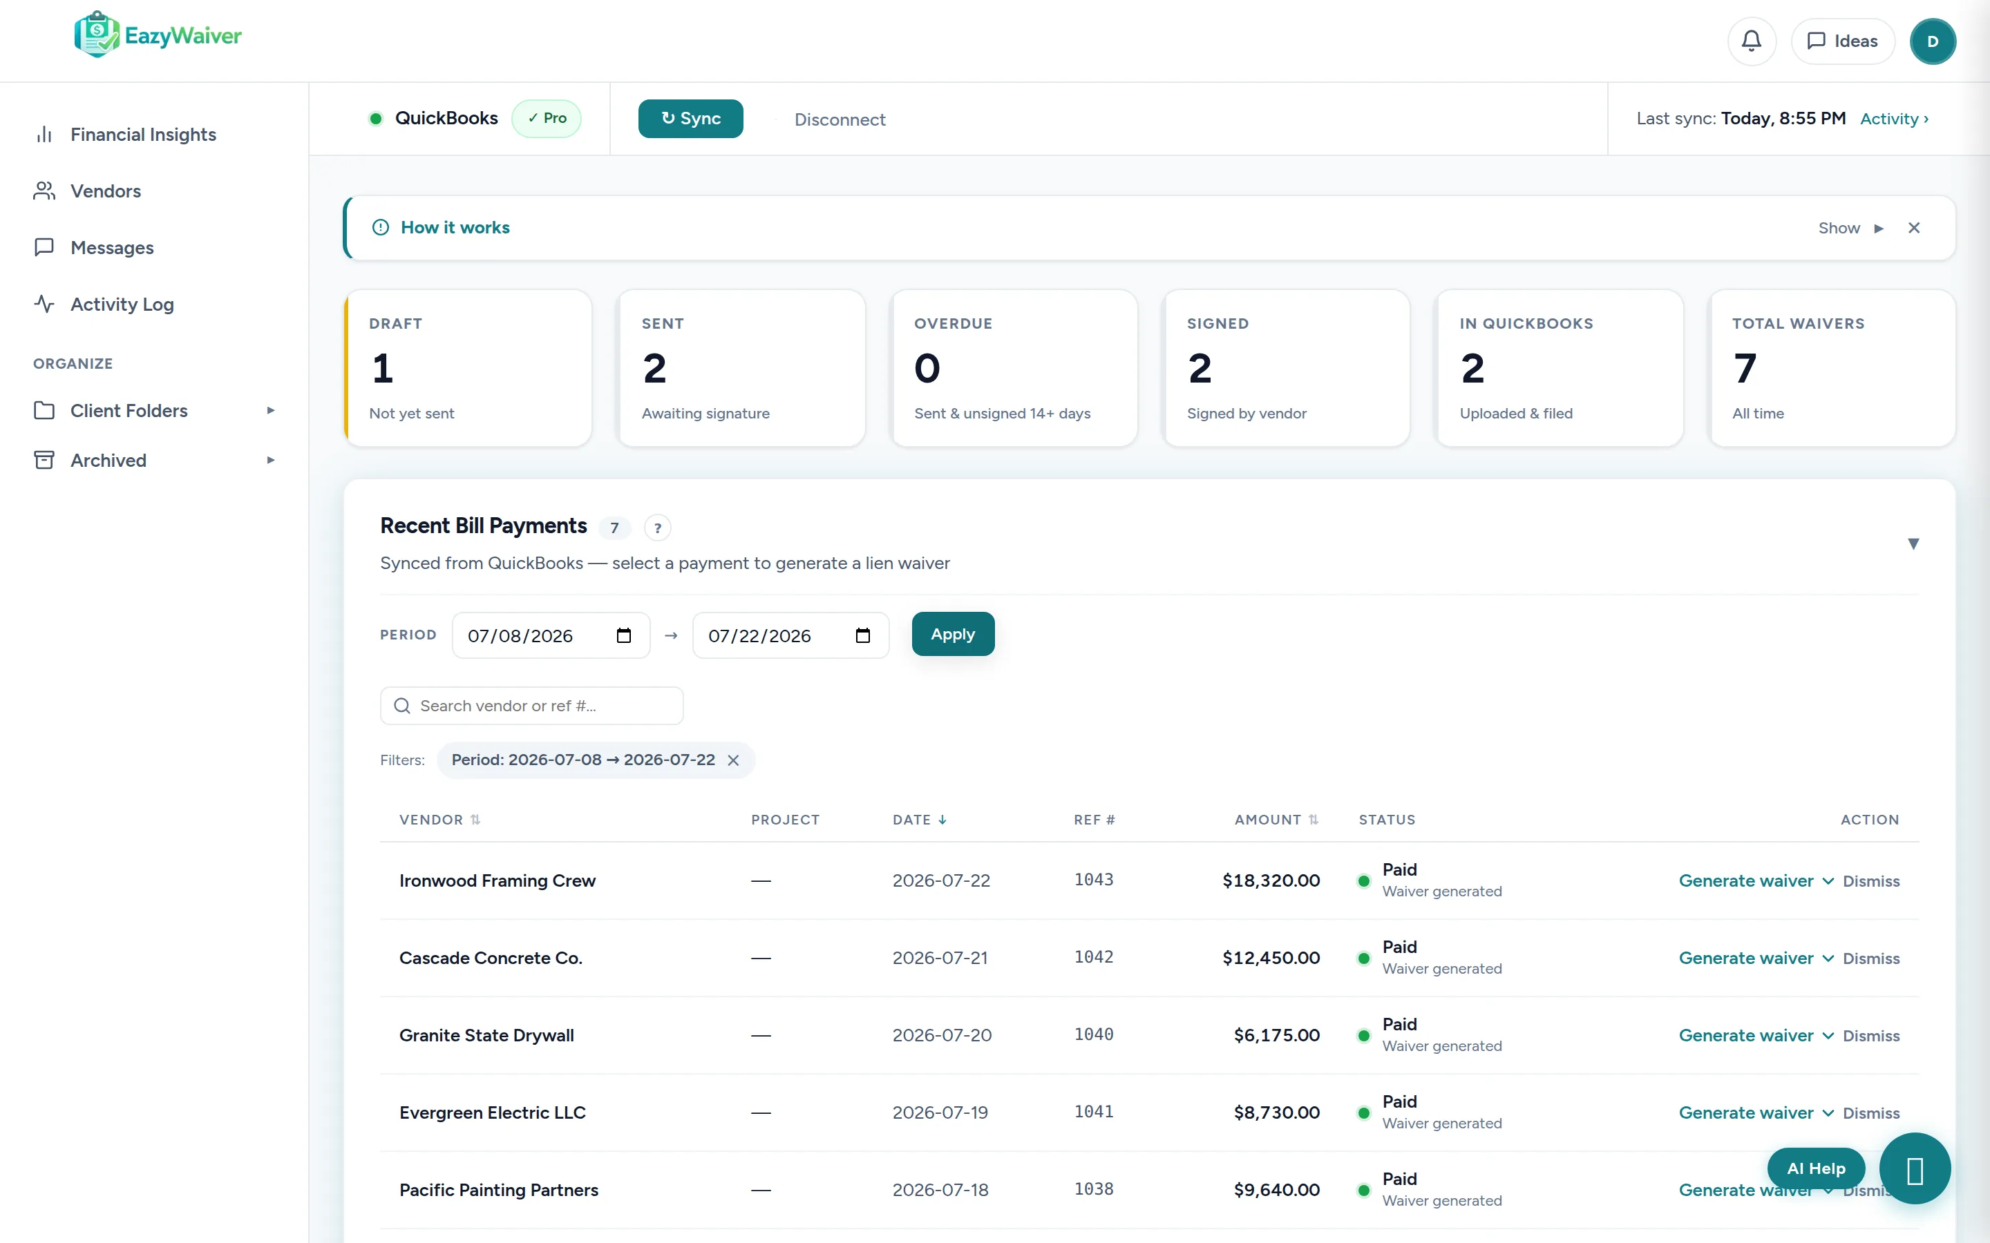The height and width of the screenshot is (1243, 1990).
Task: Open the user avatar menu D
Action: click(1933, 41)
